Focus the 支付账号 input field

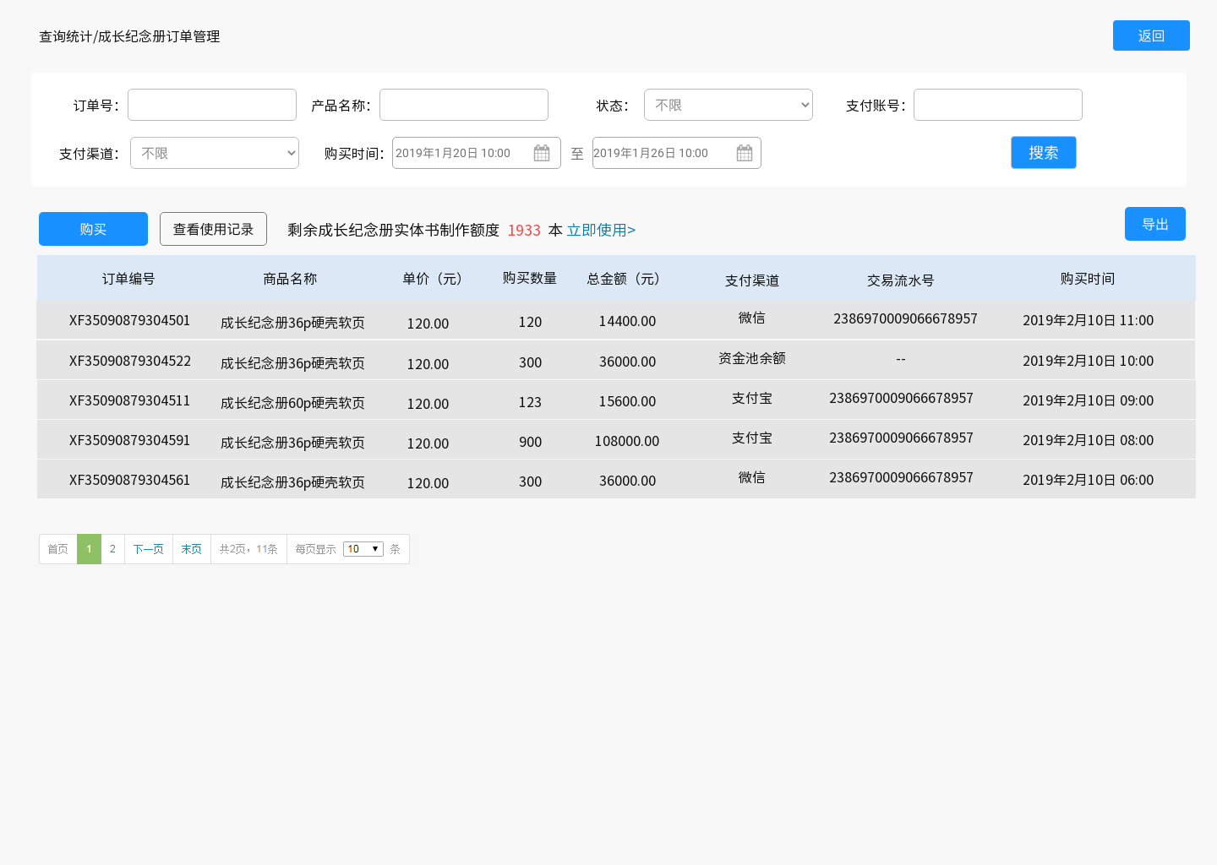coord(998,105)
